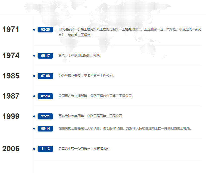The height and width of the screenshot is (173, 206).
Task: Click timeline dot beside 05-14
Action: (x=34, y=128)
